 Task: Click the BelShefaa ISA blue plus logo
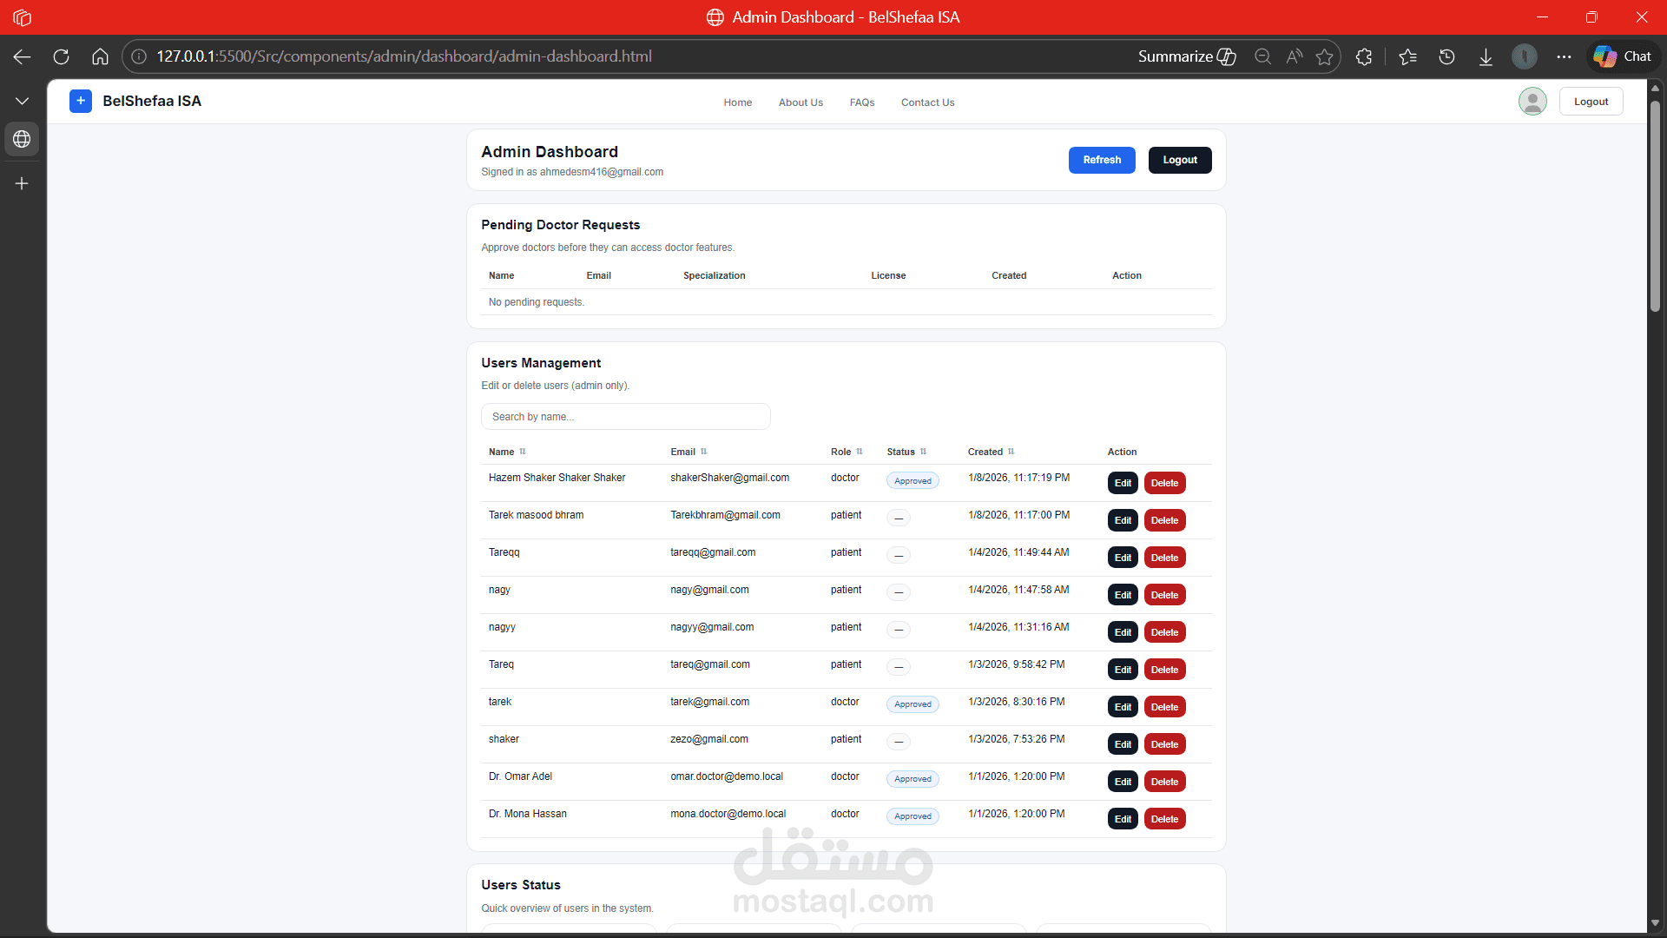point(81,101)
